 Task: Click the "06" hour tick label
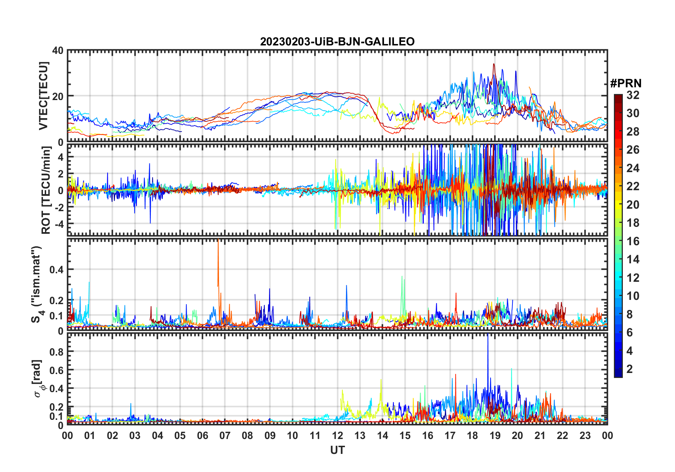[202, 435]
